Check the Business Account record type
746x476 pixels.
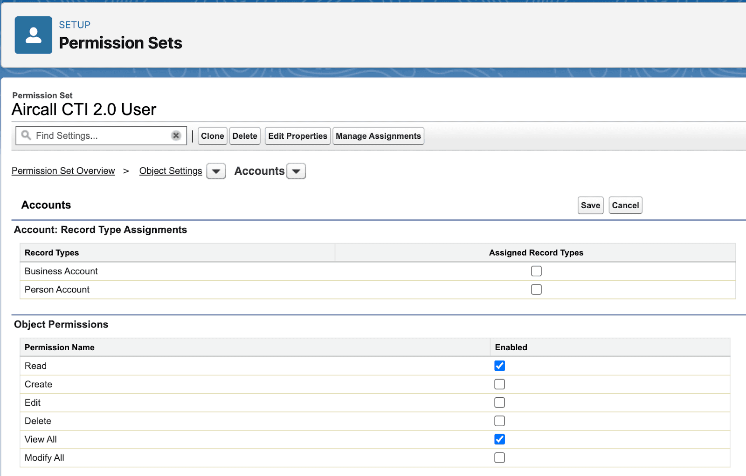536,271
